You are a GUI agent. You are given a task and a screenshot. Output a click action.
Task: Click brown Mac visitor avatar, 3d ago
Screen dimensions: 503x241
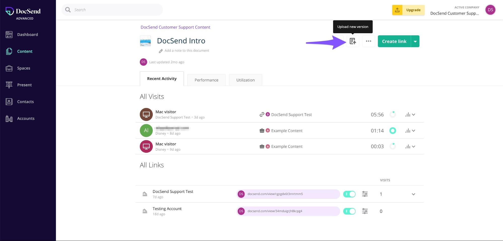[146, 114]
